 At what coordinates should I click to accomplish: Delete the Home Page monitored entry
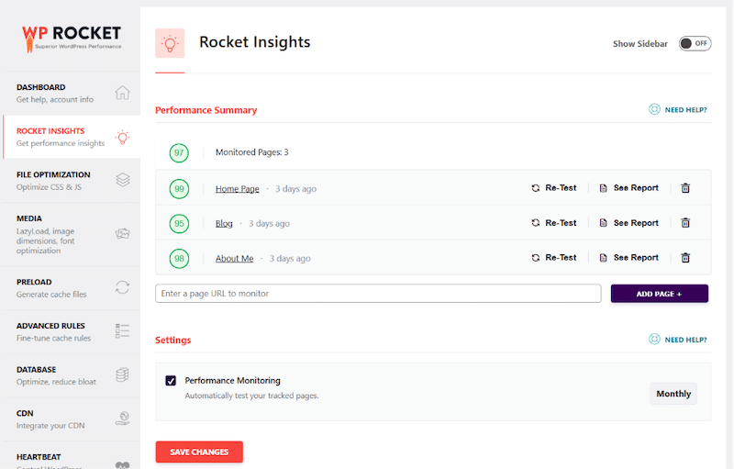tap(685, 188)
